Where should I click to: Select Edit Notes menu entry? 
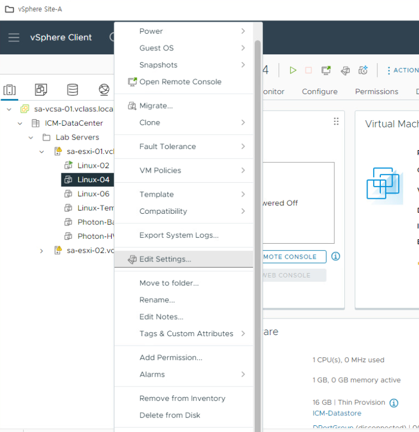pos(184,317)
